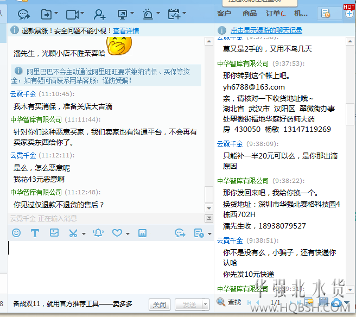The image size is (356, 317).
Task: Click the 发送 send button
Action: click(x=189, y=305)
